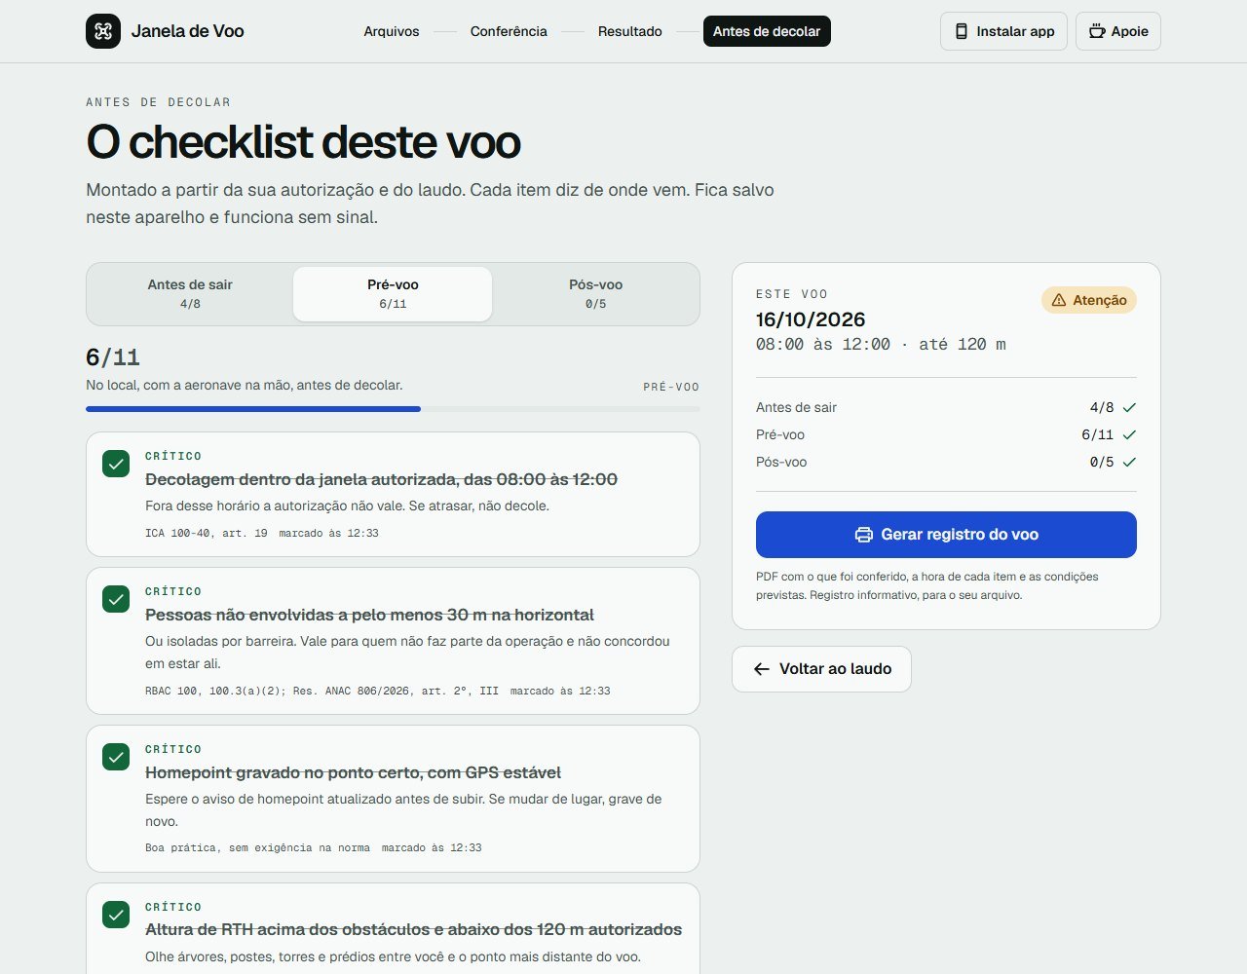Uncheck Pessoas não envolvidas 30 m item
The image size is (1247, 974).
(x=116, y=599)
